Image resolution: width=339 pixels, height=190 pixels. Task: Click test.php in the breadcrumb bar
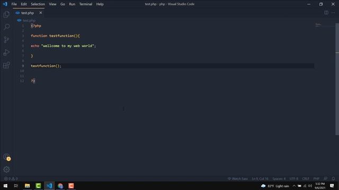tap(29, 20)
